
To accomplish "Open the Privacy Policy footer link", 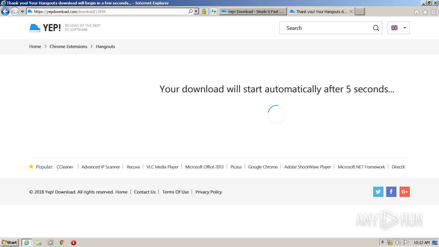I will [209, 192].
